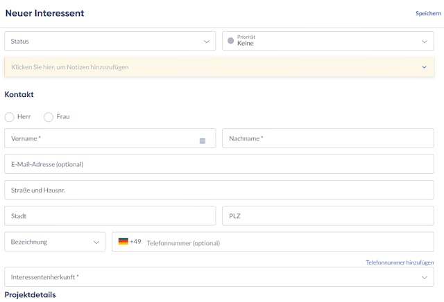Select the Herr radio button
This screenshot has height=302, width=444.
pyautogui.click(x=10, y=117)
